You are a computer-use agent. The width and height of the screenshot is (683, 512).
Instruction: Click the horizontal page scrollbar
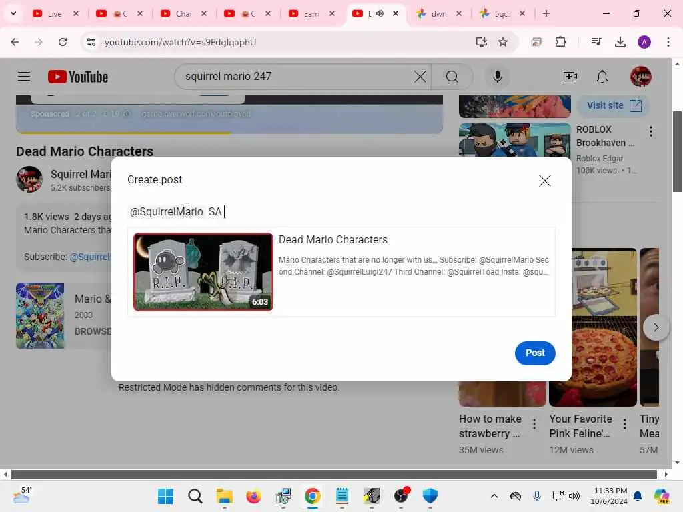(x=334, y=474)
